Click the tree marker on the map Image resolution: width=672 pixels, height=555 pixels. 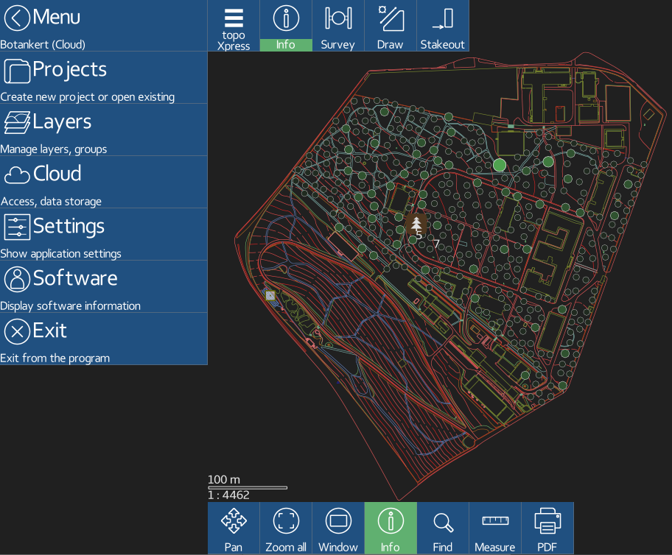(417, 223)
